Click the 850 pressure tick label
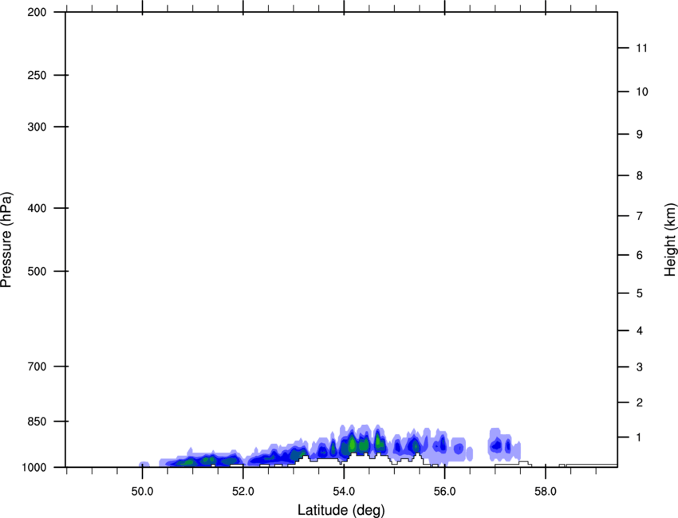Screen dimensions: 678x518 pyautogui.click(x=37, y=422)
